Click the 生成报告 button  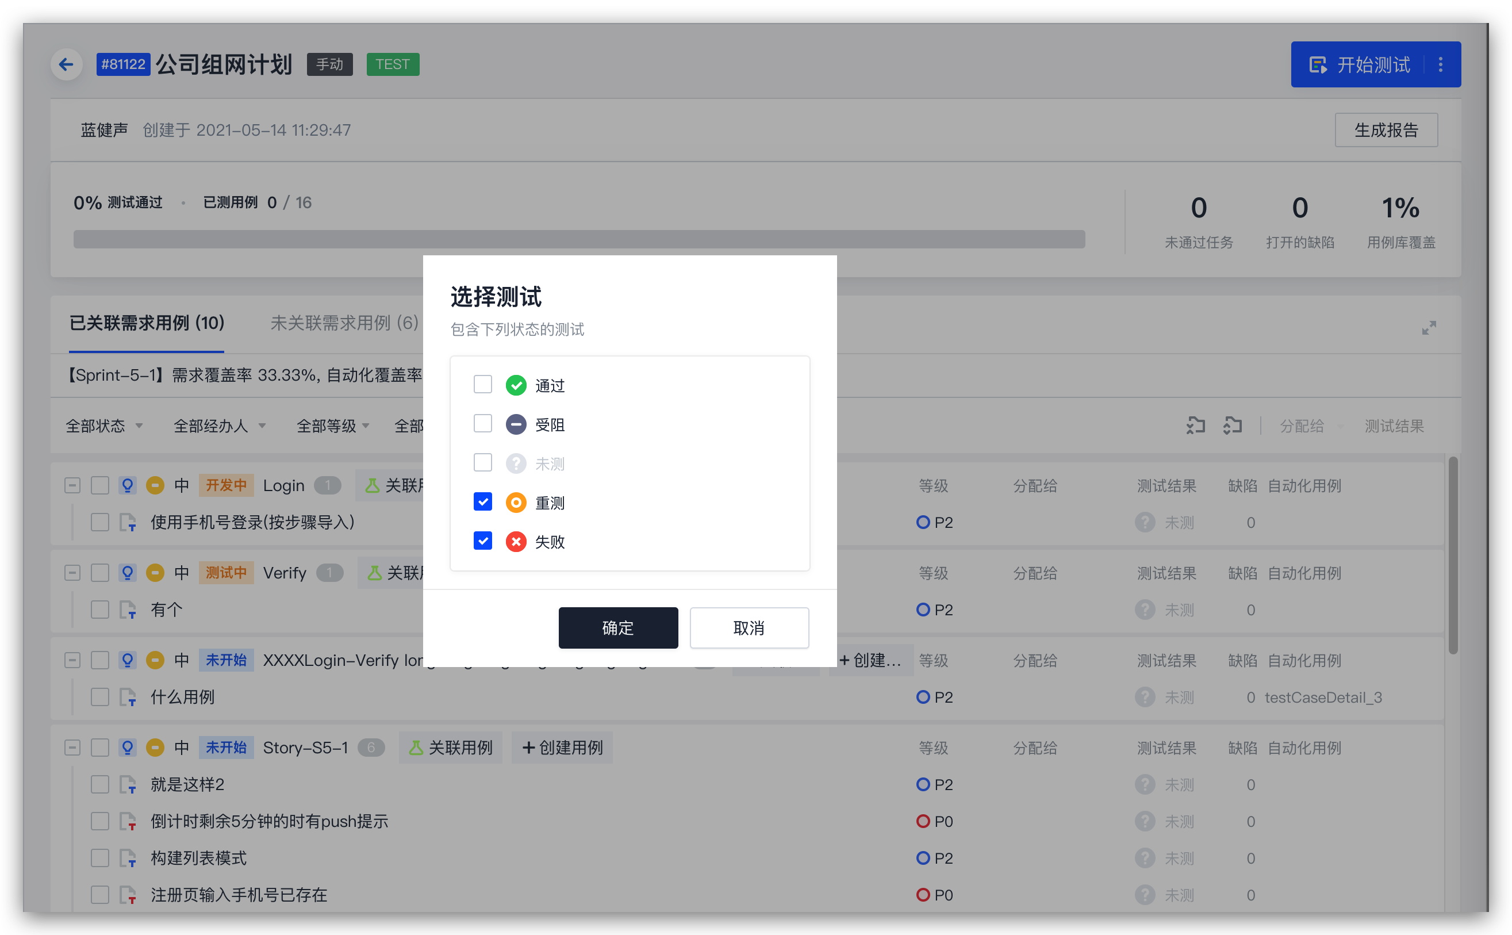click(1386, 130)
